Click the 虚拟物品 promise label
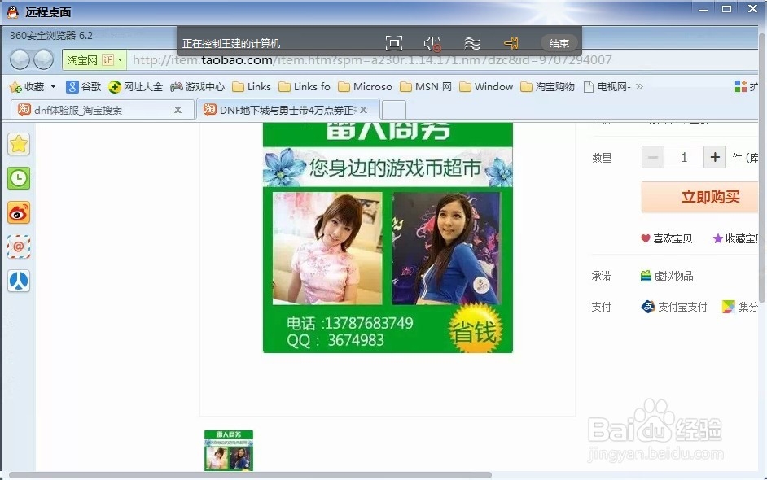The width and height of the screenshot is (767, 480). (x=667, y=276)
